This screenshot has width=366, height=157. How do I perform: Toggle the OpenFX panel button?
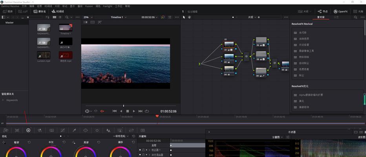(x=340, y=11)
